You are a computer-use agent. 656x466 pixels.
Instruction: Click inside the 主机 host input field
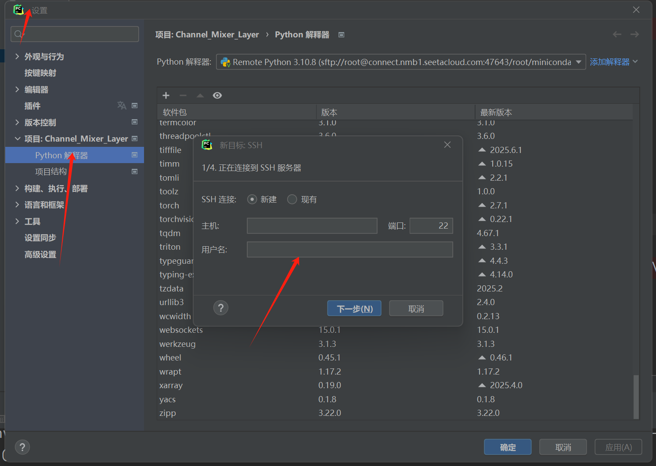[x=312, y=226]
